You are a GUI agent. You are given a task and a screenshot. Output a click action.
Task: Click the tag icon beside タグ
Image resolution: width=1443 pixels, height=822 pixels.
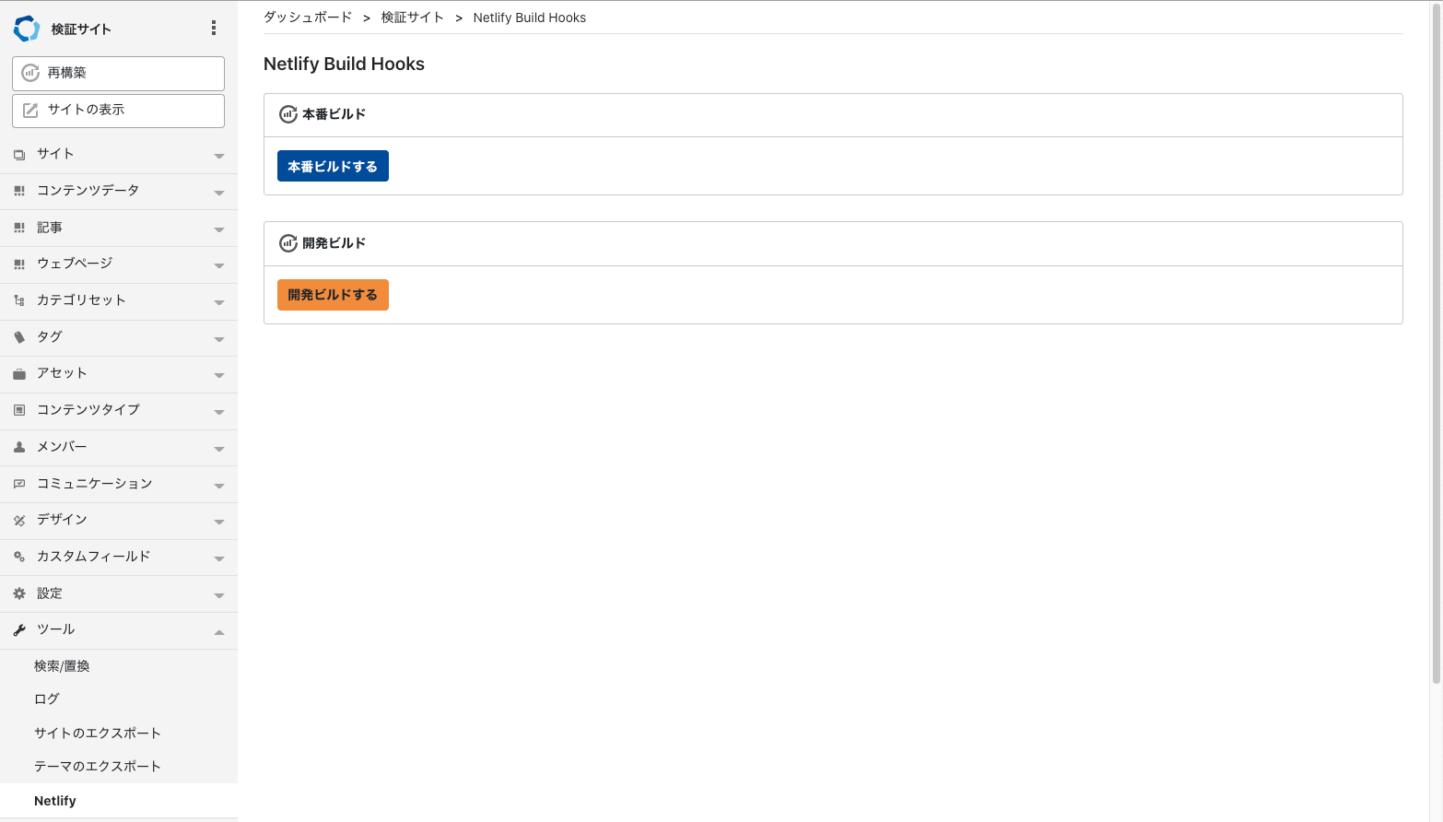tap(19, 337)
